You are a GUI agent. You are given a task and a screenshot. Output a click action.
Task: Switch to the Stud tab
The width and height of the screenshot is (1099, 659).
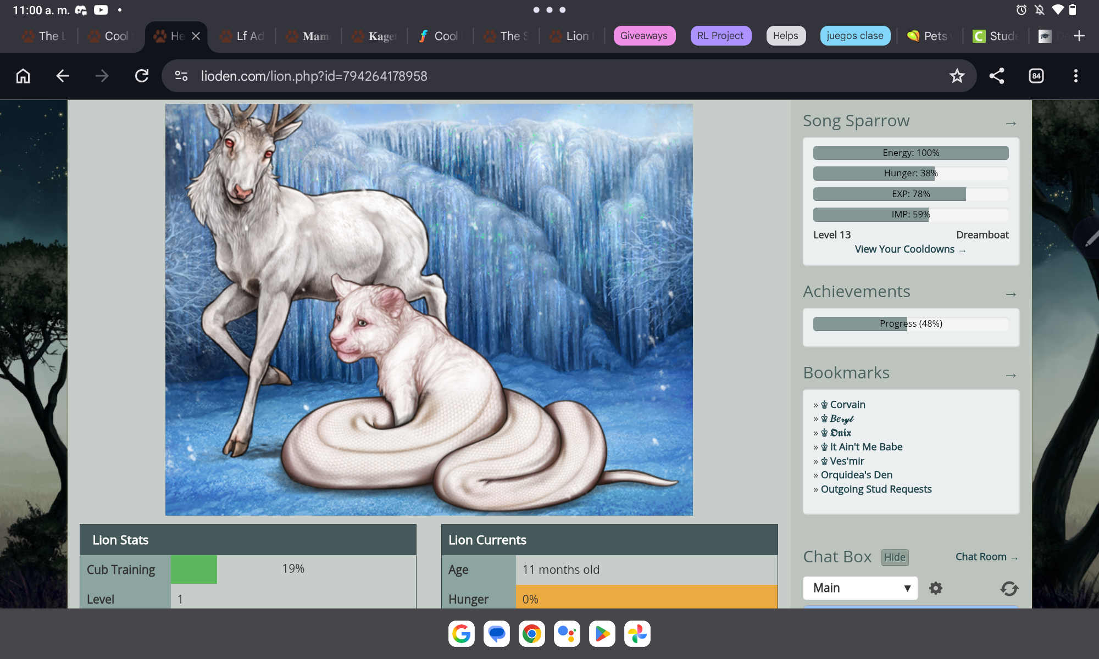coord(995,36)
